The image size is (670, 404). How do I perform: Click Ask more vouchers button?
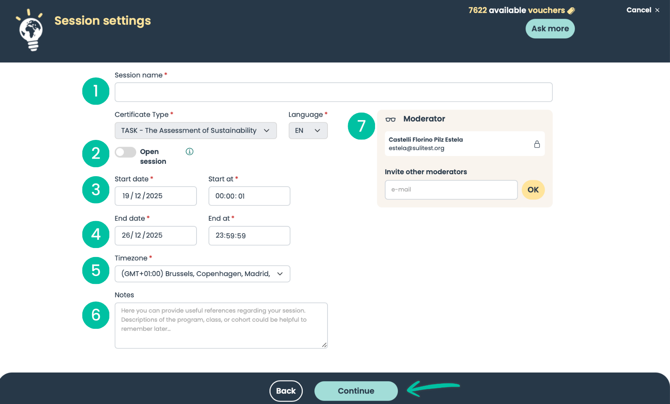pos(550,29)
